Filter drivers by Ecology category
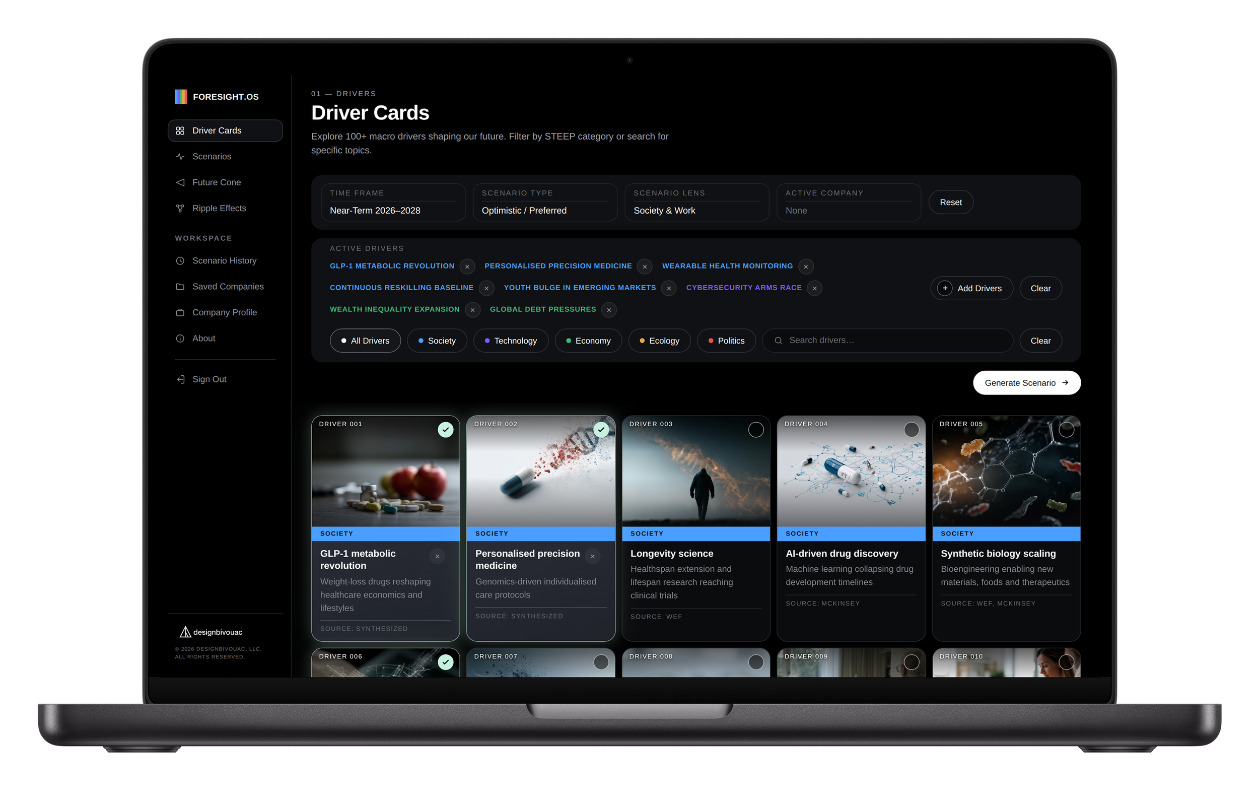The width and height of the screenshot is (1259, 805). [x=659, y=341]
